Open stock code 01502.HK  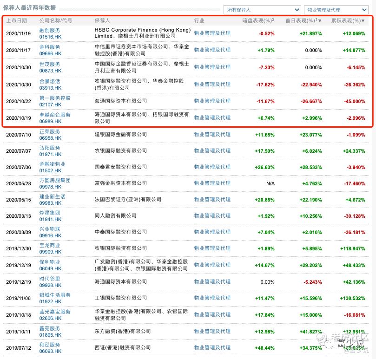tap(50, 170)
